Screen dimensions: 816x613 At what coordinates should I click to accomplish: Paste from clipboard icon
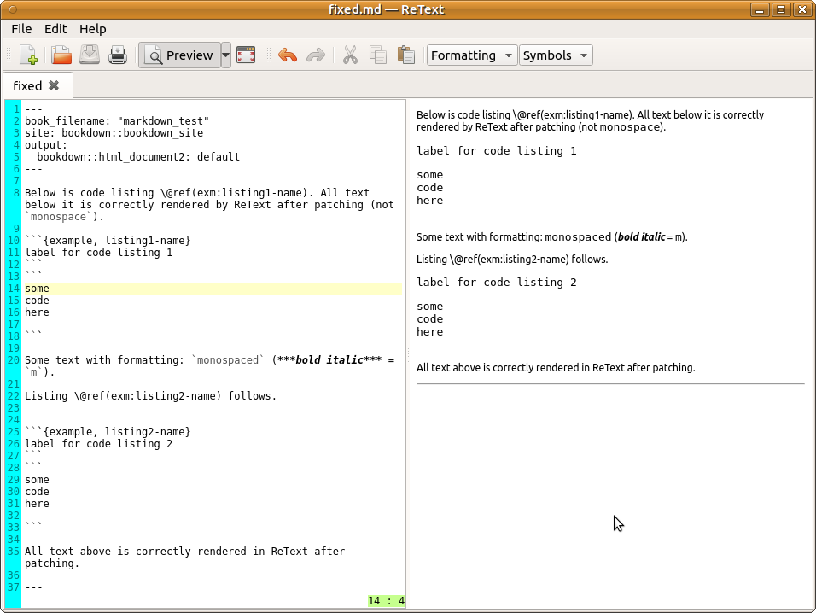coord(406,55)
